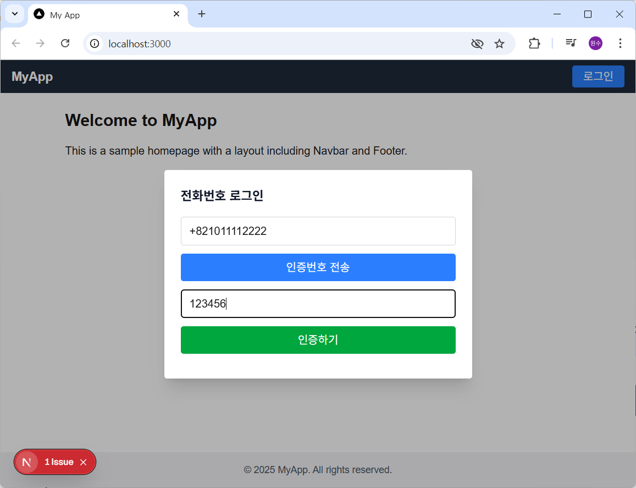Click the verification code field 123456
Image resolution: width=636 pixels, height=488 pixels.
coord(318,304)
